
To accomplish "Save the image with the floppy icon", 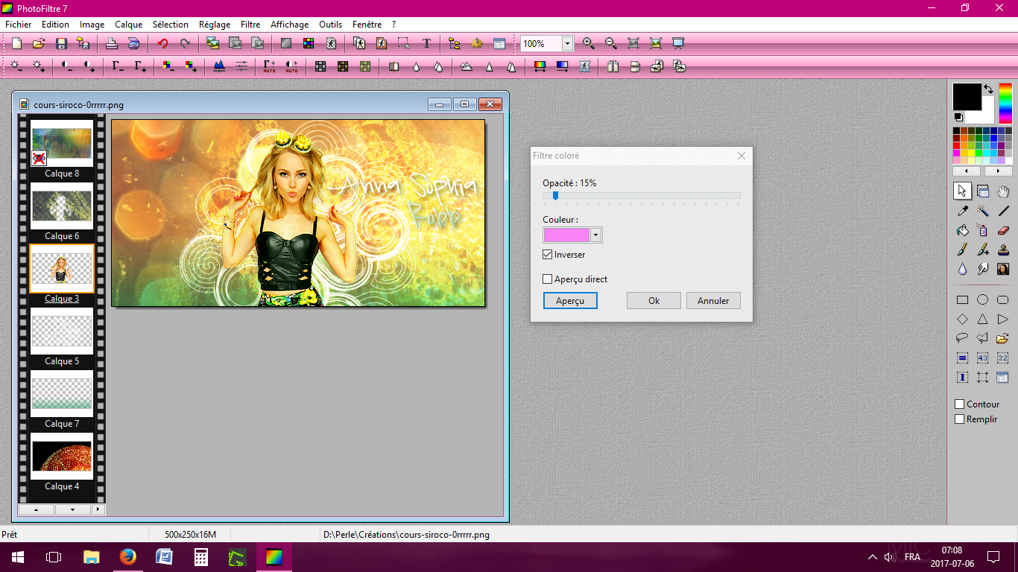I will (x=62, y=44).
